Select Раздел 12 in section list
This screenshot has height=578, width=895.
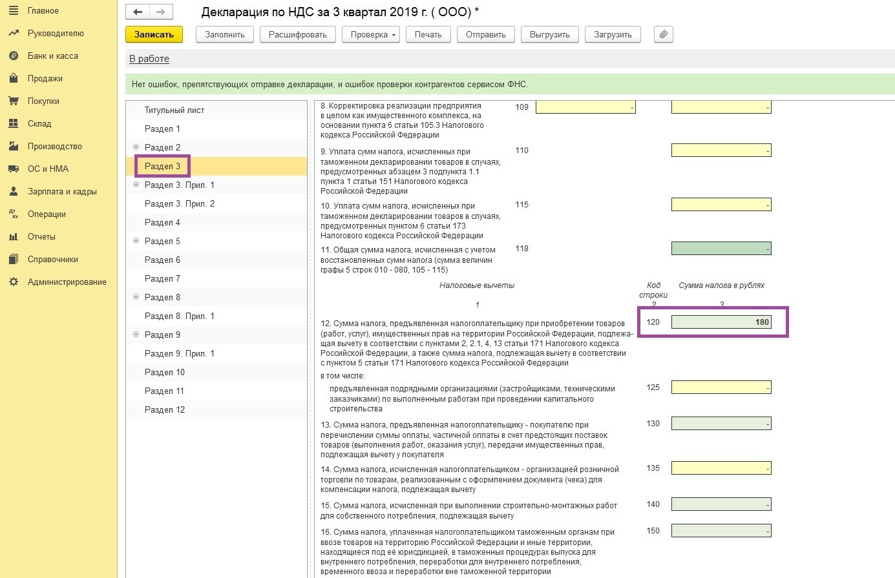click(164, 410)
